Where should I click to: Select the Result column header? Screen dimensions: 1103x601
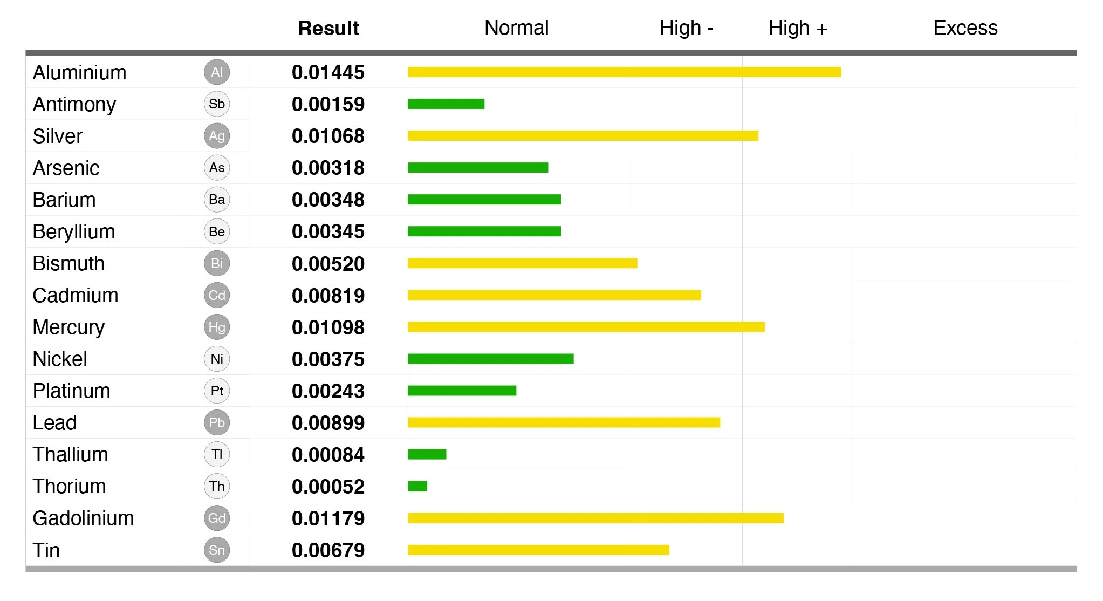click(328, 28)
